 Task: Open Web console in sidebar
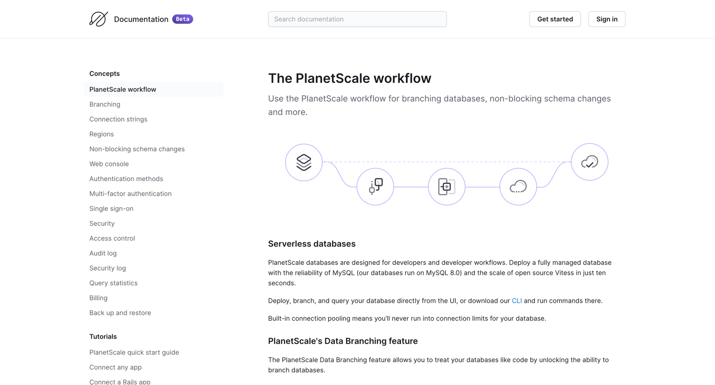click(109, 164)
